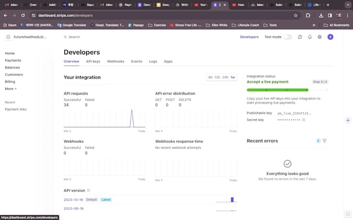Screen dimensions: 353x220
Task: Click the publishable key pk_live value
Action: [294, 113]
